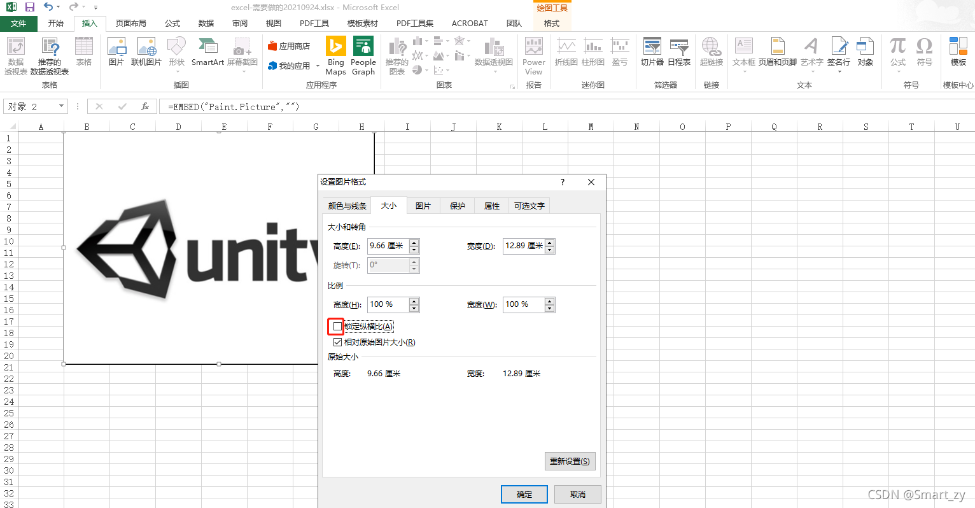Screen dimensions: 975x508
Task: Decrease width (宽度) centimeters with down spinner
Action: pos(550,250)
